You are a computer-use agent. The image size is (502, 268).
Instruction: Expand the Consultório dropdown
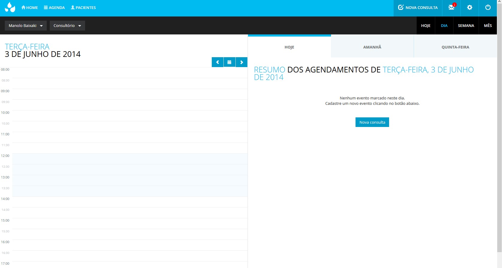click(x=67, y=26)
